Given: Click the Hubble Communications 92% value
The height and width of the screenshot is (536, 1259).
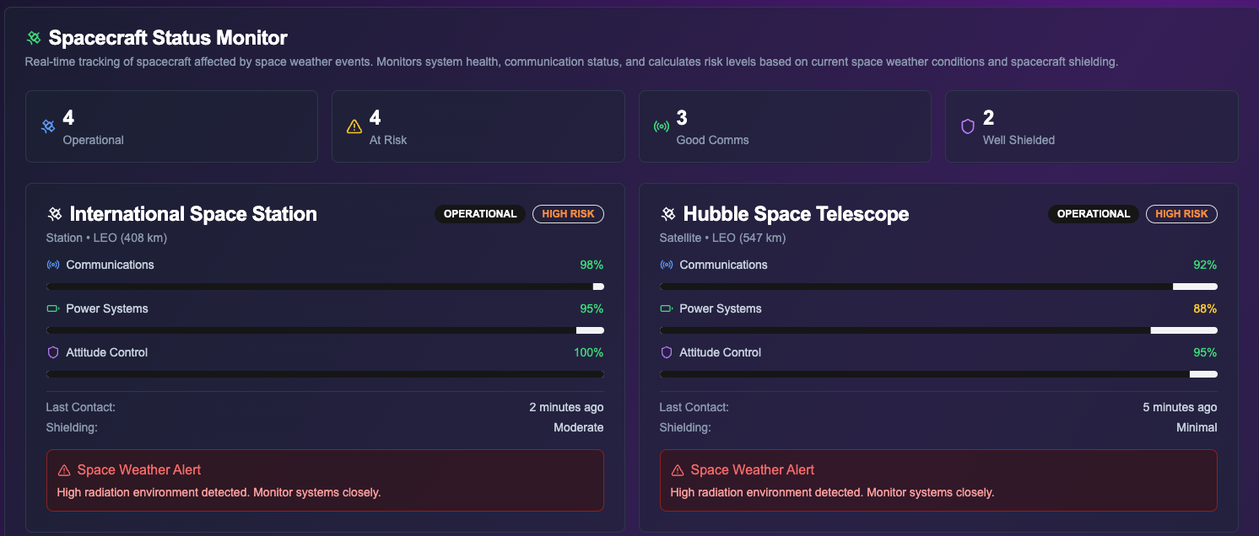Looking at the screenshot, I should point(1205,265).
